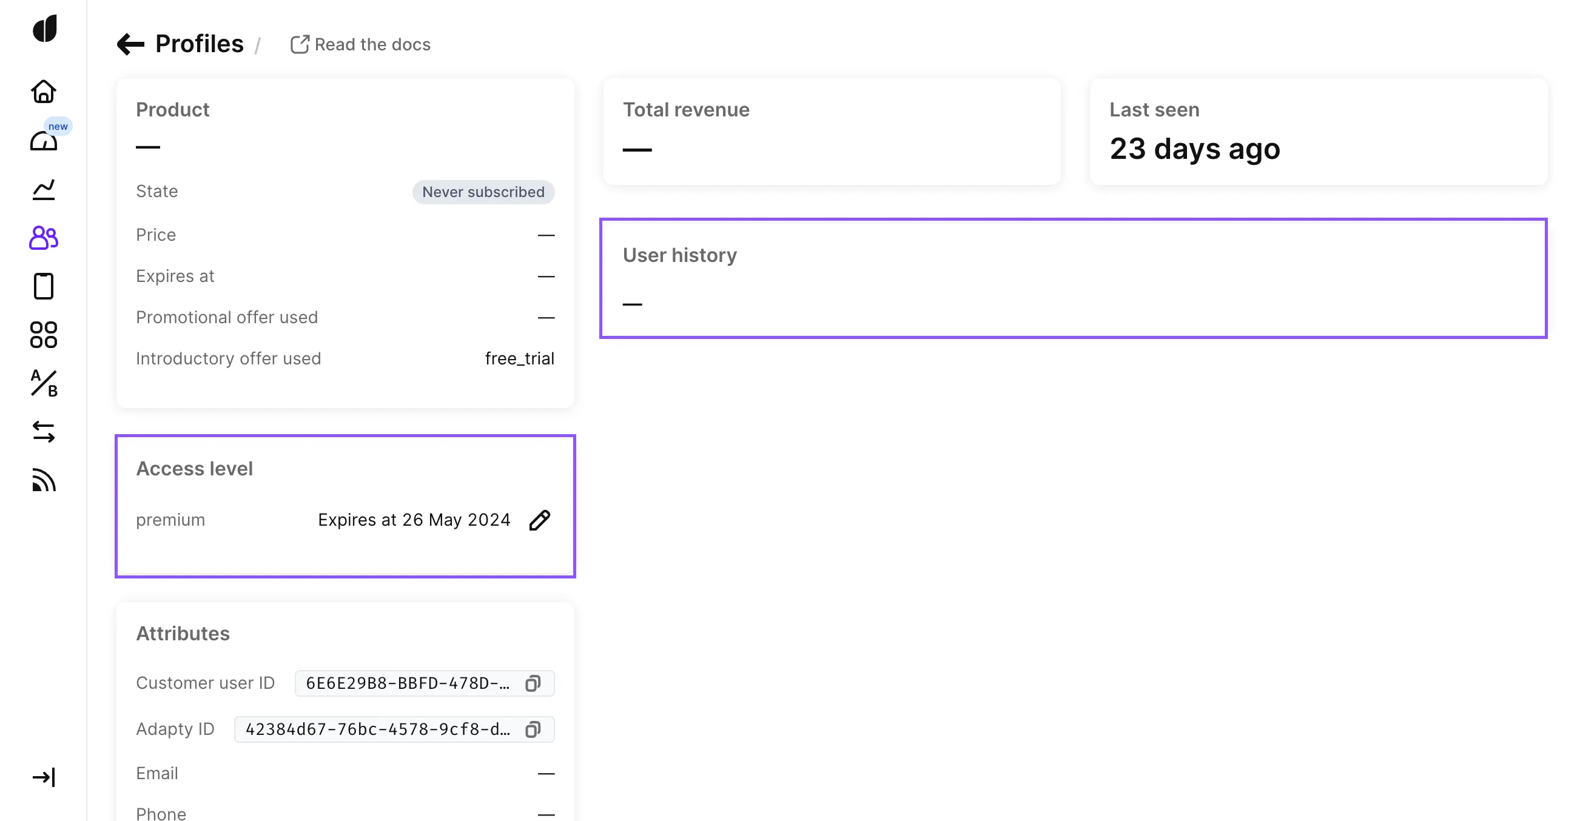This screenshot has height=821, width=1577.
Task: Open the Products grid icon
Action: tap(44, 335)
